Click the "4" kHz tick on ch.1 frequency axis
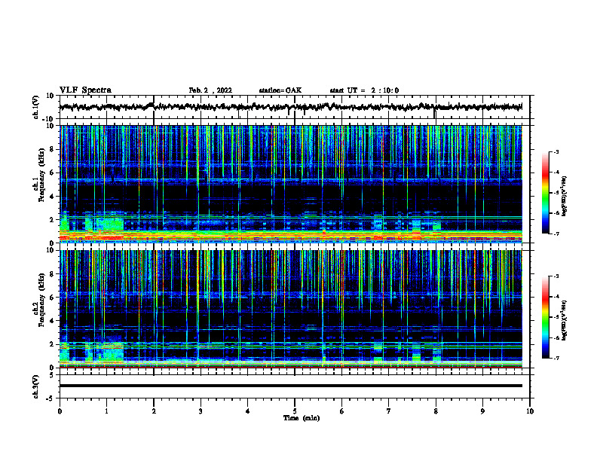 point(53,197)
